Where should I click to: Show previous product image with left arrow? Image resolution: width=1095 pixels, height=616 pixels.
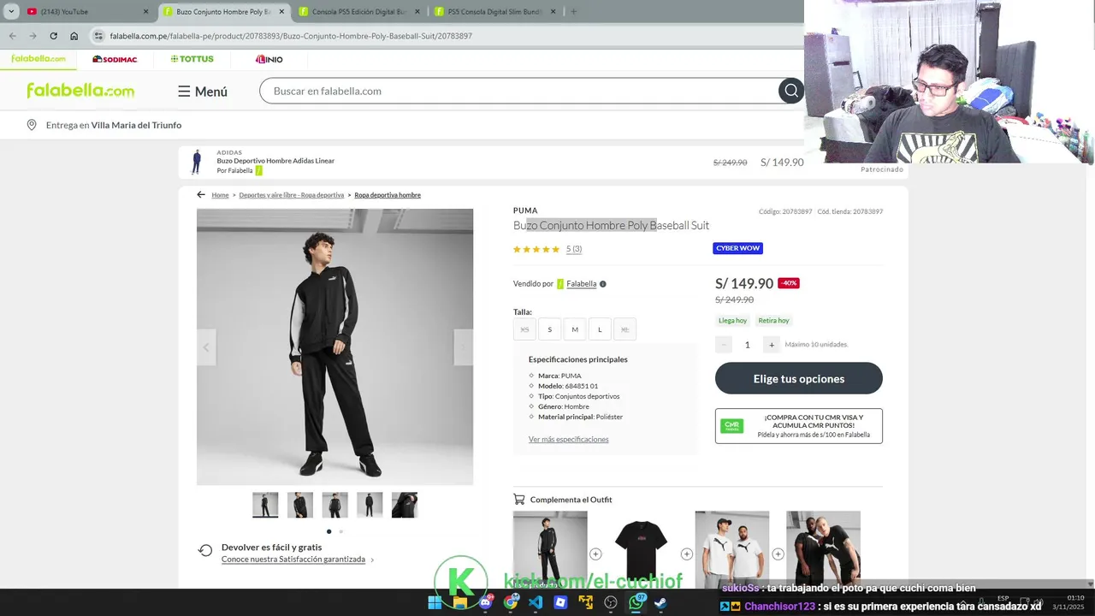tap(206, 347)
